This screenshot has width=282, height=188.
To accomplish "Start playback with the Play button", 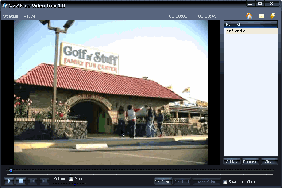I will [x=9, y=181].
